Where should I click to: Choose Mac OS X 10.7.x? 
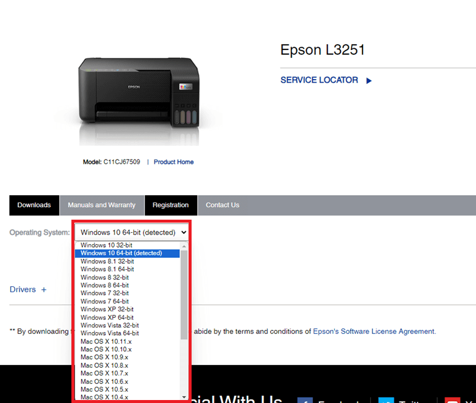tap(127, 373)
